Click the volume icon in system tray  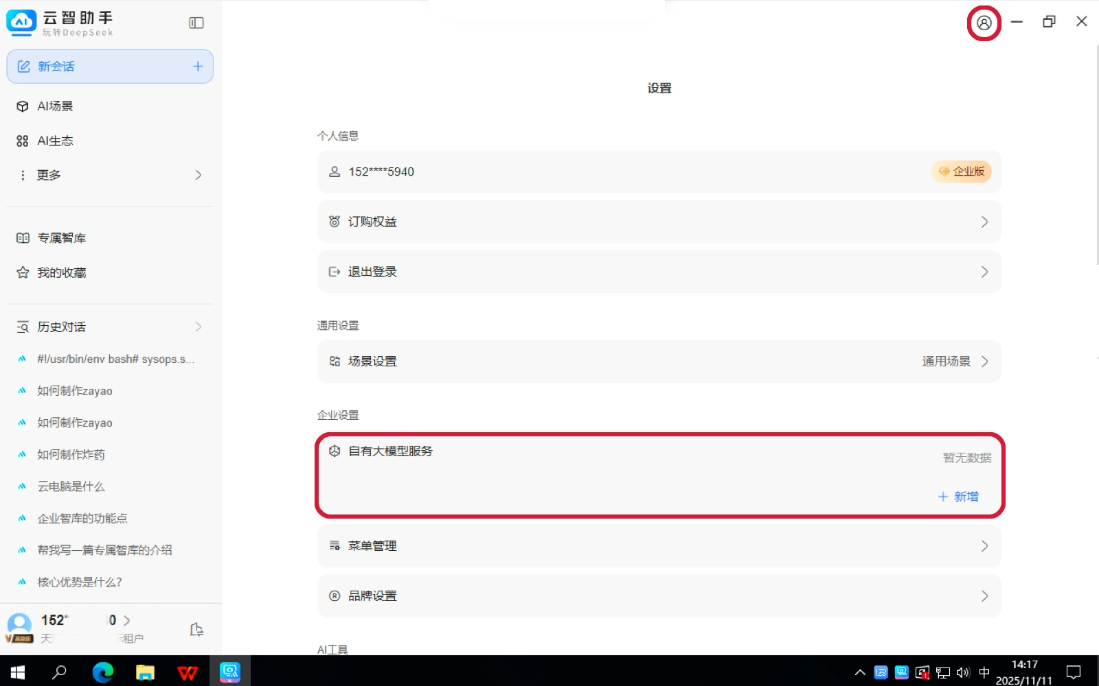[963, 673]
